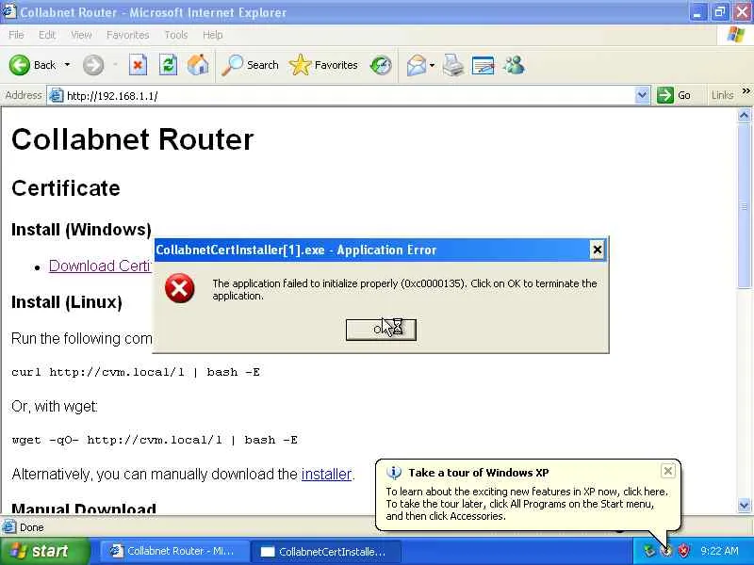Switch to Collabnet Router taskbar button

pyautogui.click(x=175, y=551)
